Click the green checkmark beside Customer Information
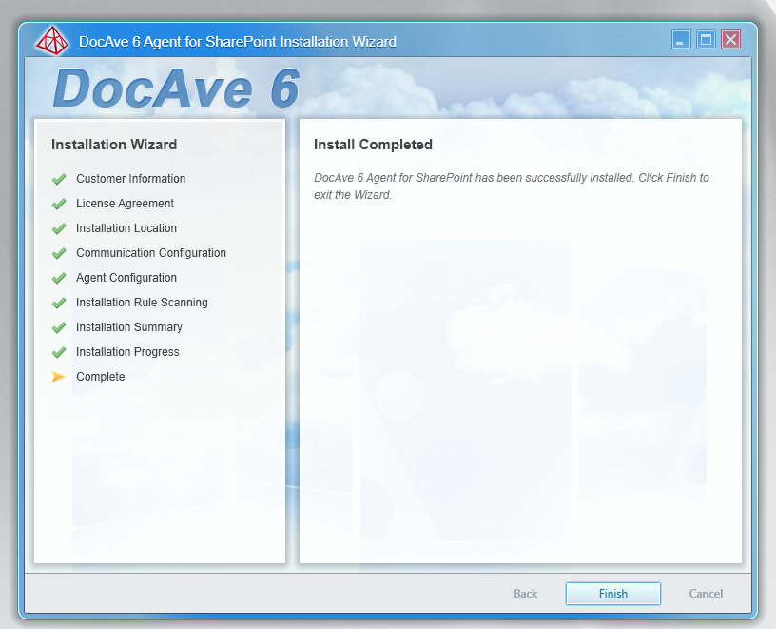Viewport: 776px width, 629px height. (x=59, y=179)
